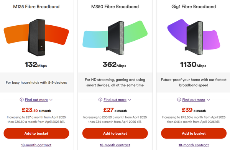
Task: Click the info icon under Gig1 Fibre Broadband
Action: [x=179, y=100]
